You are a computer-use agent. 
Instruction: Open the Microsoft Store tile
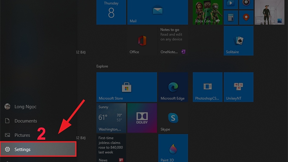coord(127,87)
